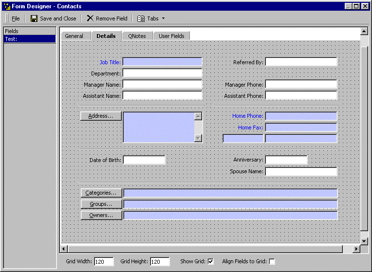Viewport: 372px width, 272px height.
Task: Click the Grid Width input field
Action: tap(104, 262)
